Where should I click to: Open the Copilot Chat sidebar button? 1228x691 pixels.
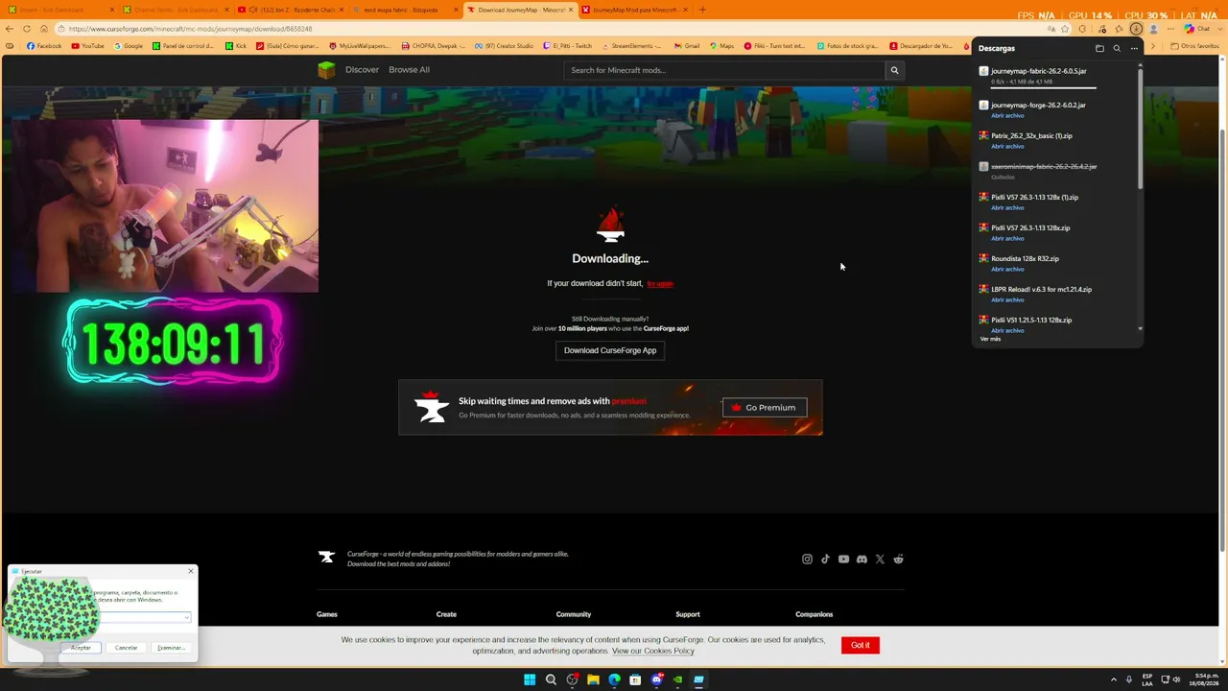click(1196, 29)
